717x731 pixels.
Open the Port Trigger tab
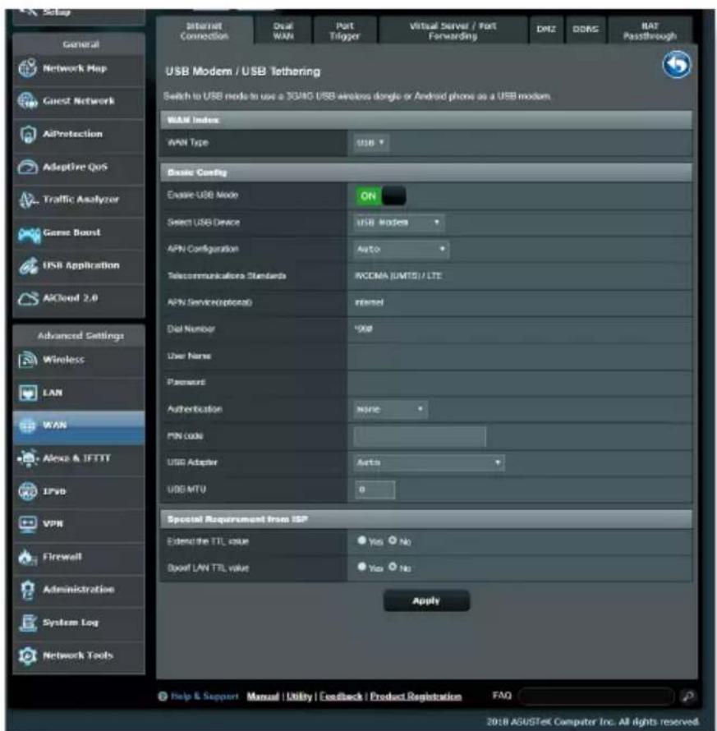[x=345, y=30]
